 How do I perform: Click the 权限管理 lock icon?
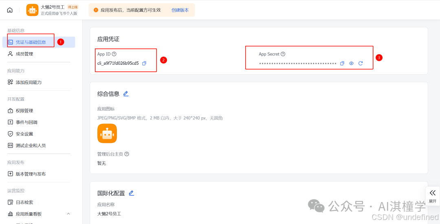point(10,111)
